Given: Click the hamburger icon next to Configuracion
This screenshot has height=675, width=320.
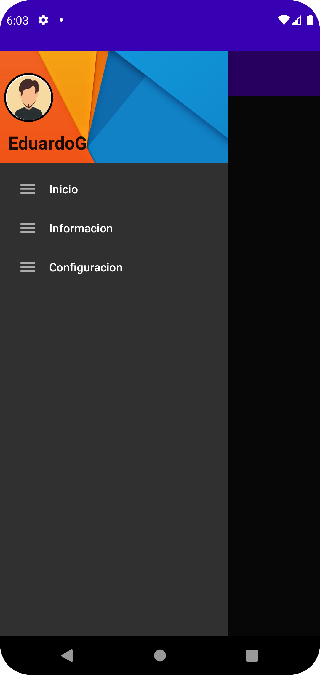Looking at the screenshot, I should tap(28, 267).
